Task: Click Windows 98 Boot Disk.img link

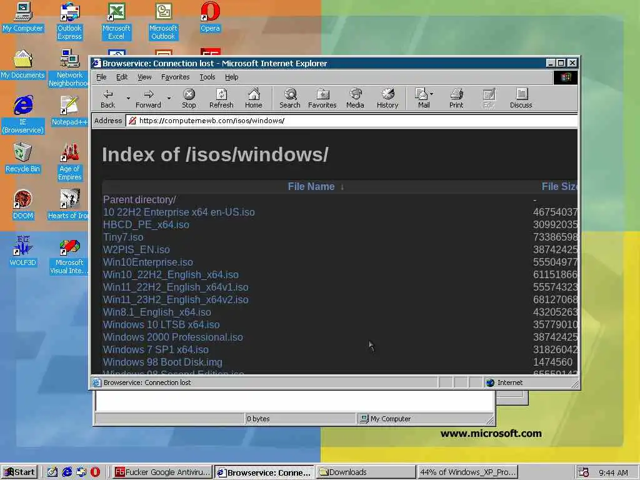Action: point(162,362)
